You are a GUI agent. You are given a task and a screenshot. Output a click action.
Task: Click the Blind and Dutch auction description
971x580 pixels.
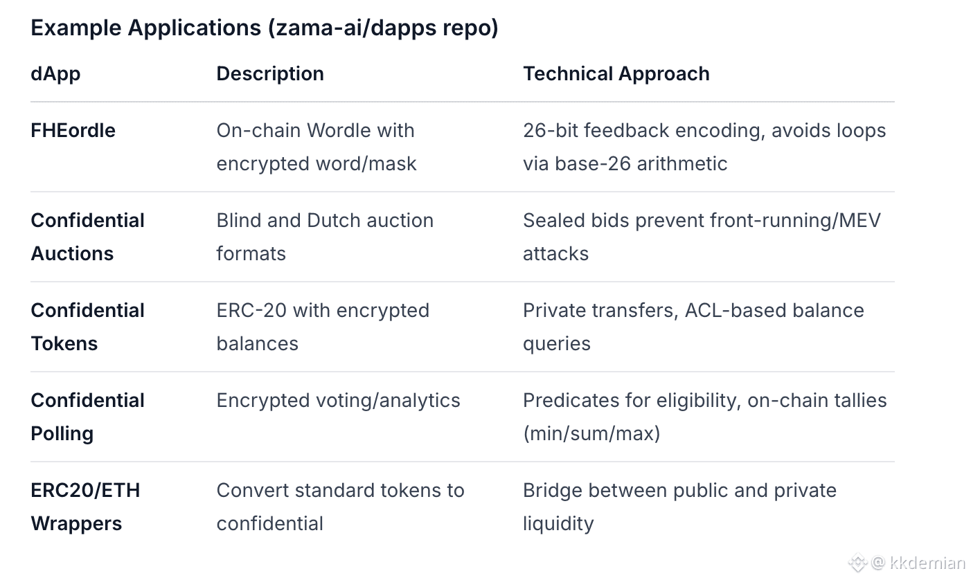pyautogui.click(x=325, y=237)
